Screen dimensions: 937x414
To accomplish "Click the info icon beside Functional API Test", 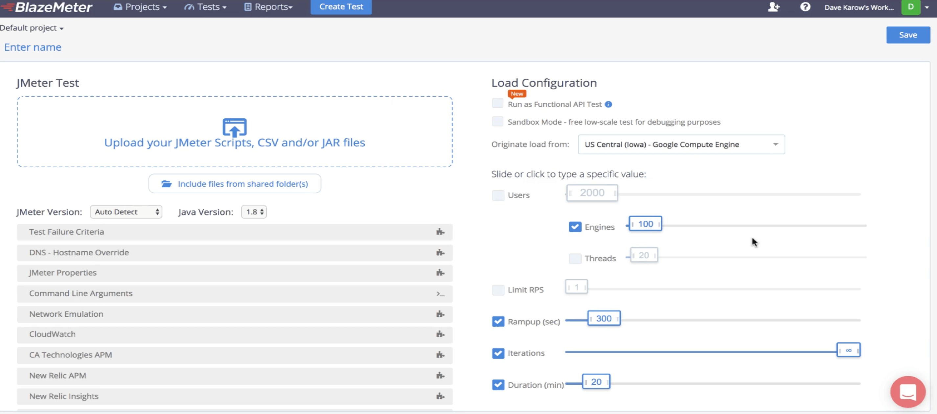I will tap(608, 104).
